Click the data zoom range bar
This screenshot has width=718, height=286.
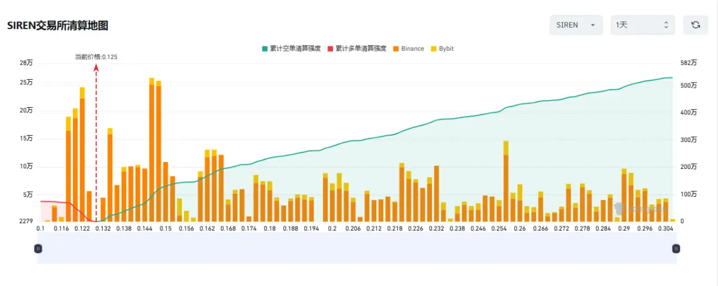coord(357,248)
